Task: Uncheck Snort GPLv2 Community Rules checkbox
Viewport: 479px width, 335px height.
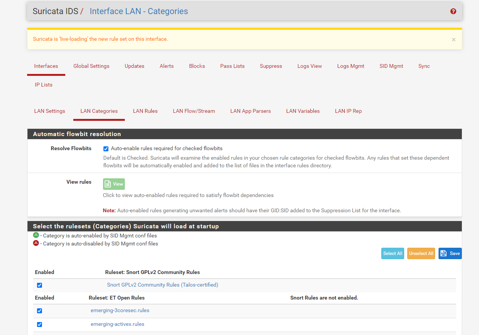Action: [x=39, y=285]
